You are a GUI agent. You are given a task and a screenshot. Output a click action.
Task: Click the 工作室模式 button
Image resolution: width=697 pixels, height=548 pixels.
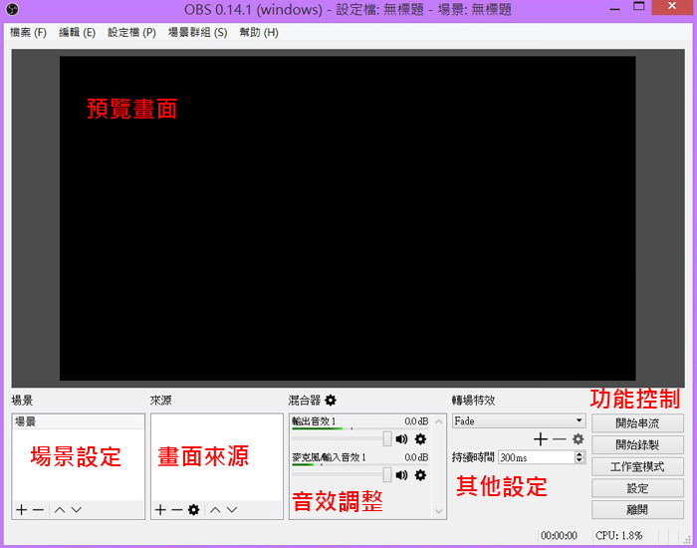point(637,466)
